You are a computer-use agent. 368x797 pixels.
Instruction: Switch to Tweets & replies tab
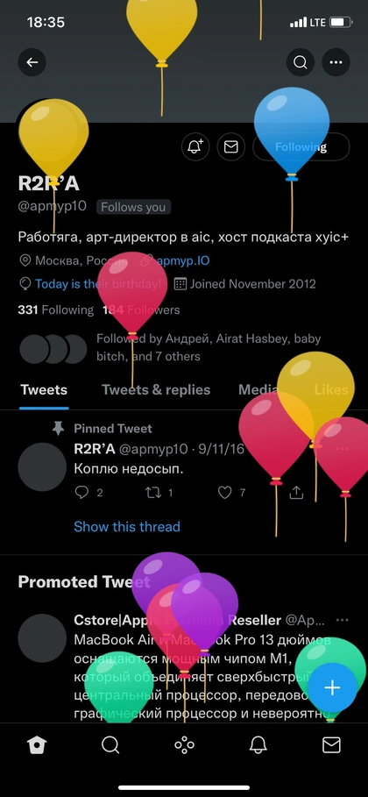(156, 390)
